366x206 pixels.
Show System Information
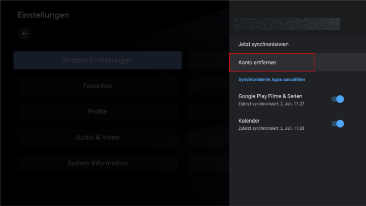tap(97, 163)
